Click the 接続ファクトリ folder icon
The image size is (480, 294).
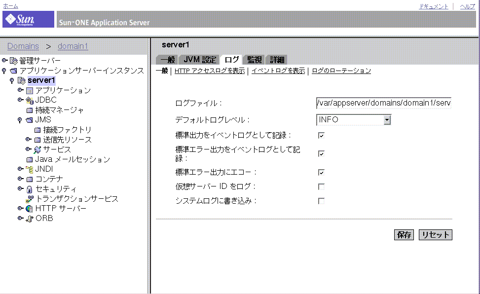37,130
